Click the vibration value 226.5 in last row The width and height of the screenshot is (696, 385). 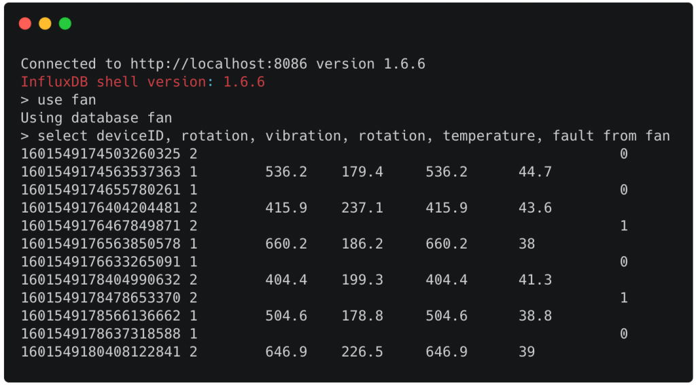362,352
